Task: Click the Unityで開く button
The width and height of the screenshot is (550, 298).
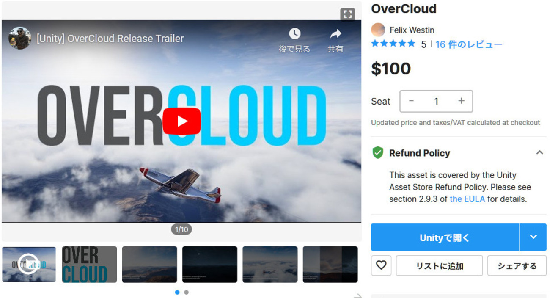Action: click(x=445, y=237)
